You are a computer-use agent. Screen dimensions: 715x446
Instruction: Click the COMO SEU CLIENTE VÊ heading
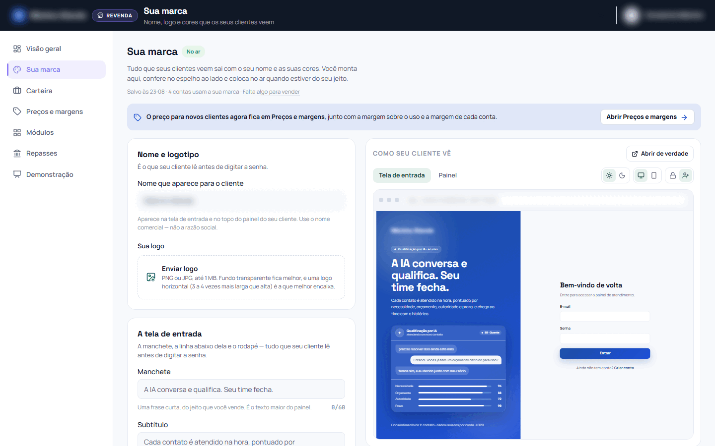pyautogui.click(x=412, y=154)
